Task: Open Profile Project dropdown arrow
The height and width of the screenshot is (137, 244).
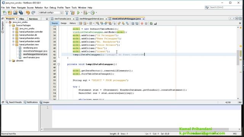Action: pos(96,13)
